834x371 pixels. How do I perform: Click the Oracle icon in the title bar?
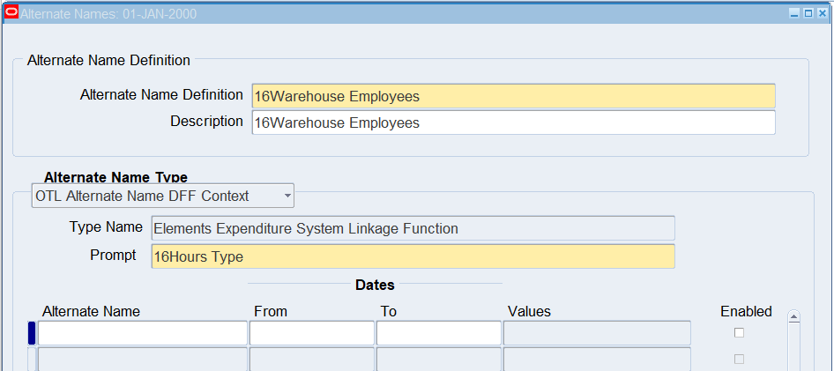coord(11,13)
